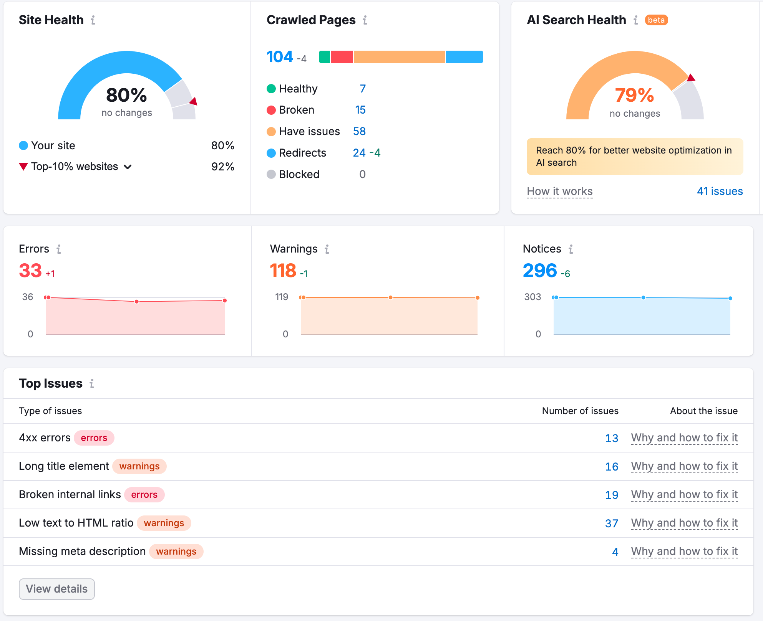Click the Site Health info icon
The height and width of the screenshot is (621, 763).
(x=93, y=20)
